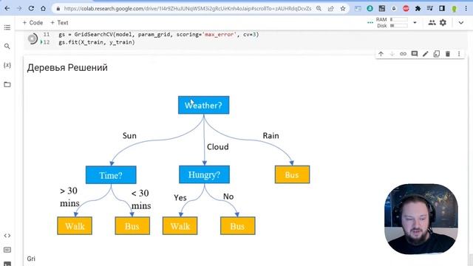Viewport: 473px width, 266px height.
Task: Copy link to cell icon
Action: point(403,54)
